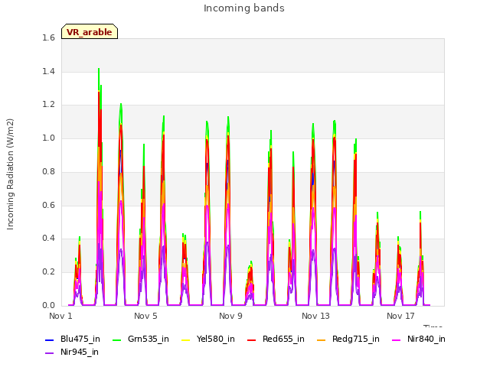Click the green Grn535_in color swatch

(116, 339)
